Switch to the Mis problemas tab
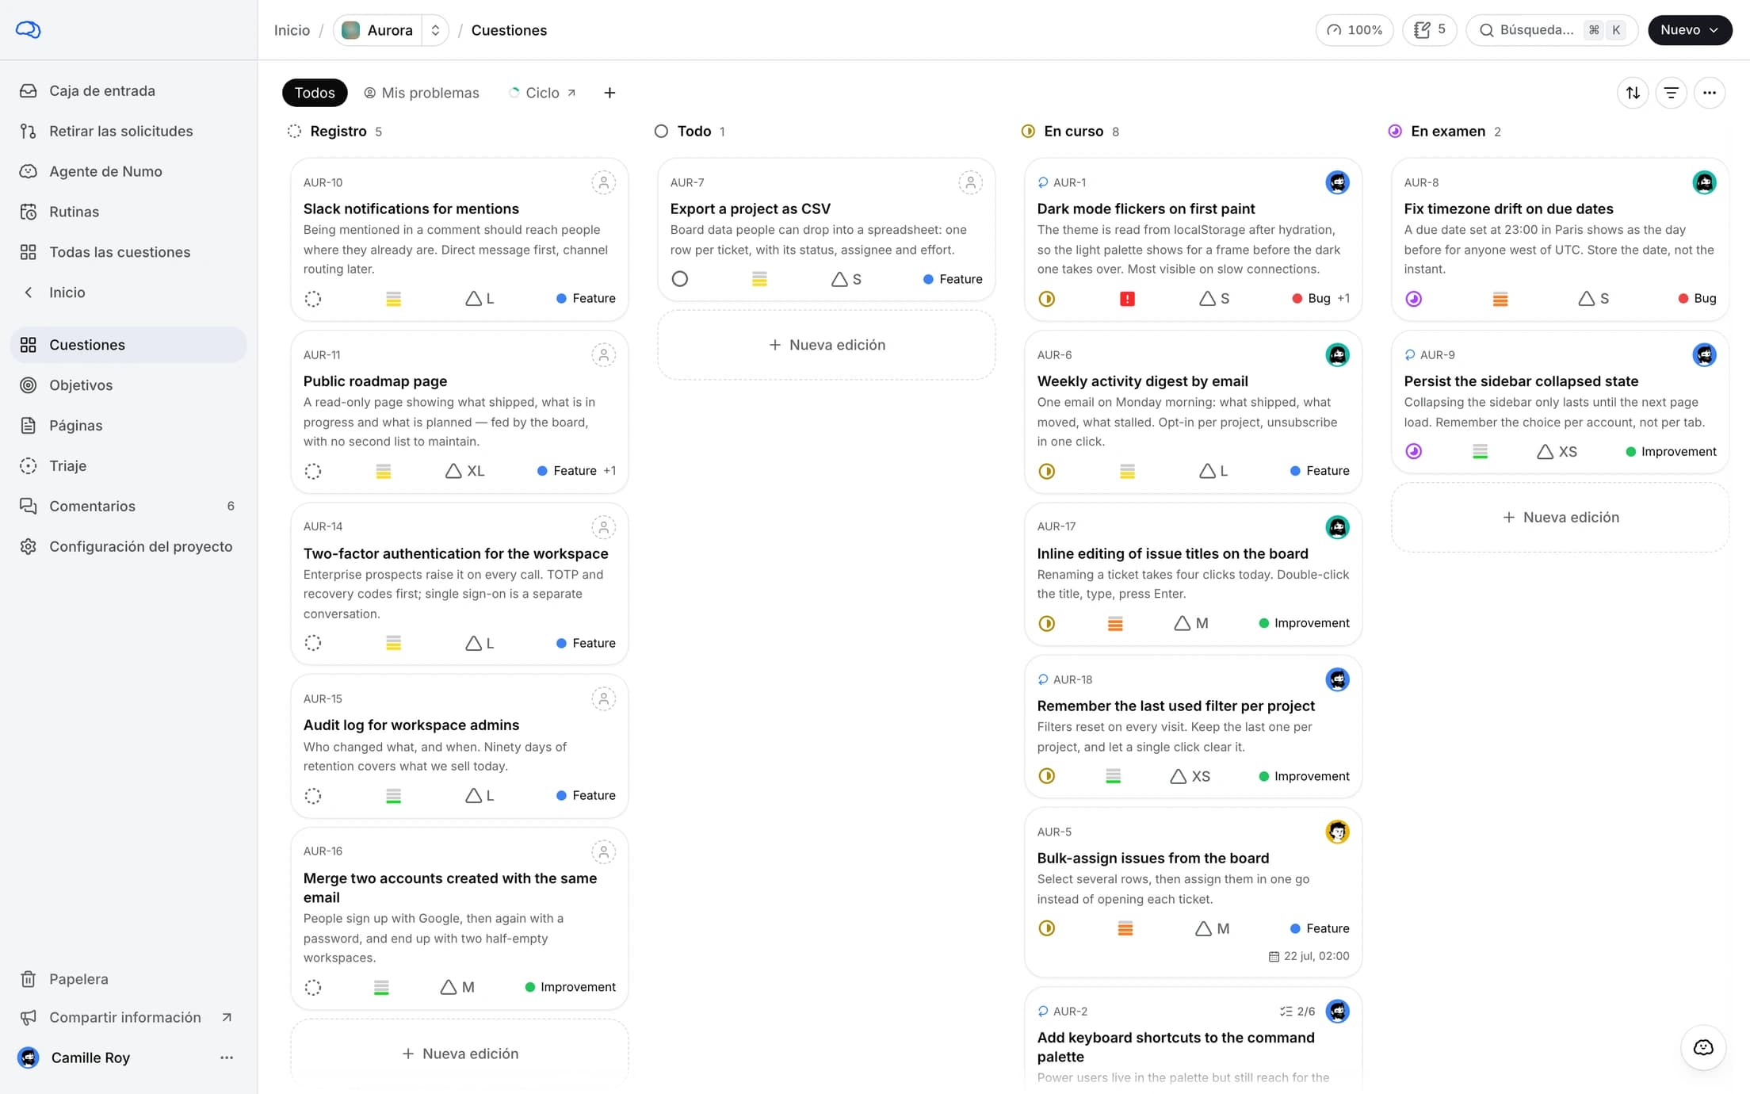 (x=422, y=93)
